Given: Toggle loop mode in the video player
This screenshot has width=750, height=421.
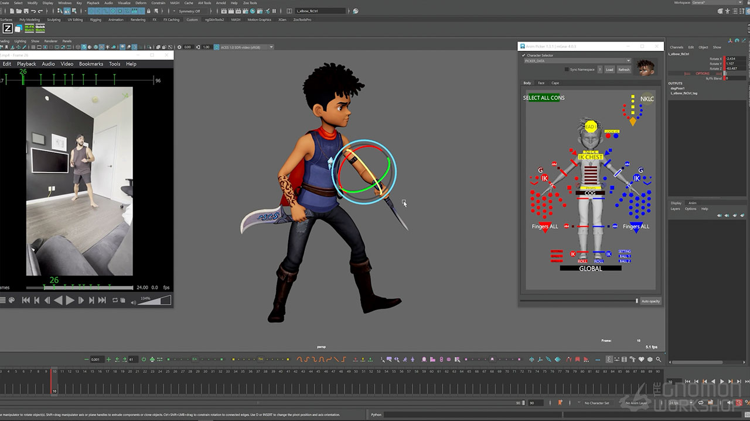Looking at the screenshot, I should (115, 301).
